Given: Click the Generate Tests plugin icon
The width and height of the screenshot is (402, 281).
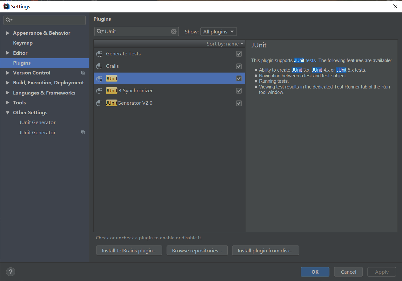Looking at the screenshot, I should [x=99, y=54].
